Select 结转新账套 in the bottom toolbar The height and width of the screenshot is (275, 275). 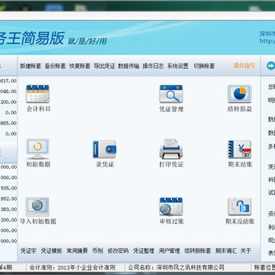(198, 251)
